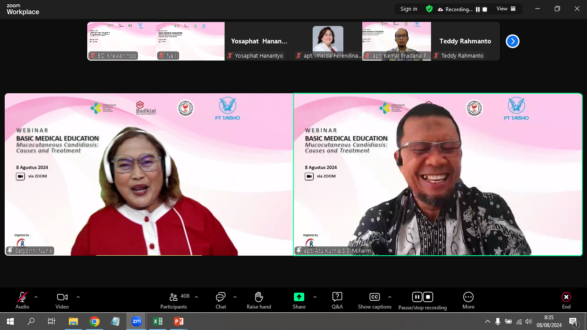Select the Nelli video thumbnail
The height and width of the screenshot is (330, 587).
(190, 41)
